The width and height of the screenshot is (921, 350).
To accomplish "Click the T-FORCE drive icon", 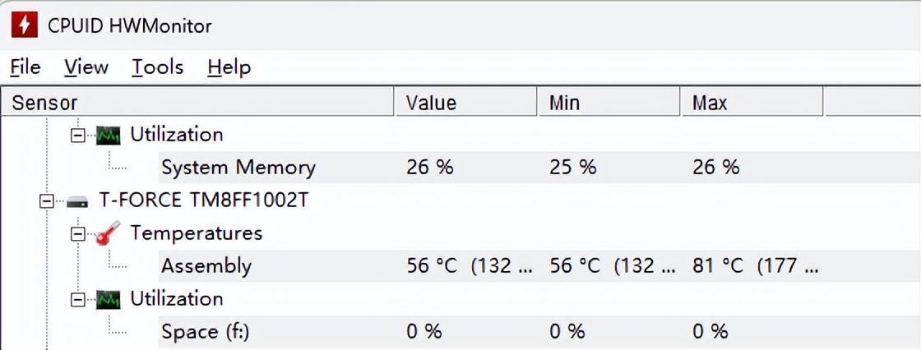I will (x=77, y=200).
